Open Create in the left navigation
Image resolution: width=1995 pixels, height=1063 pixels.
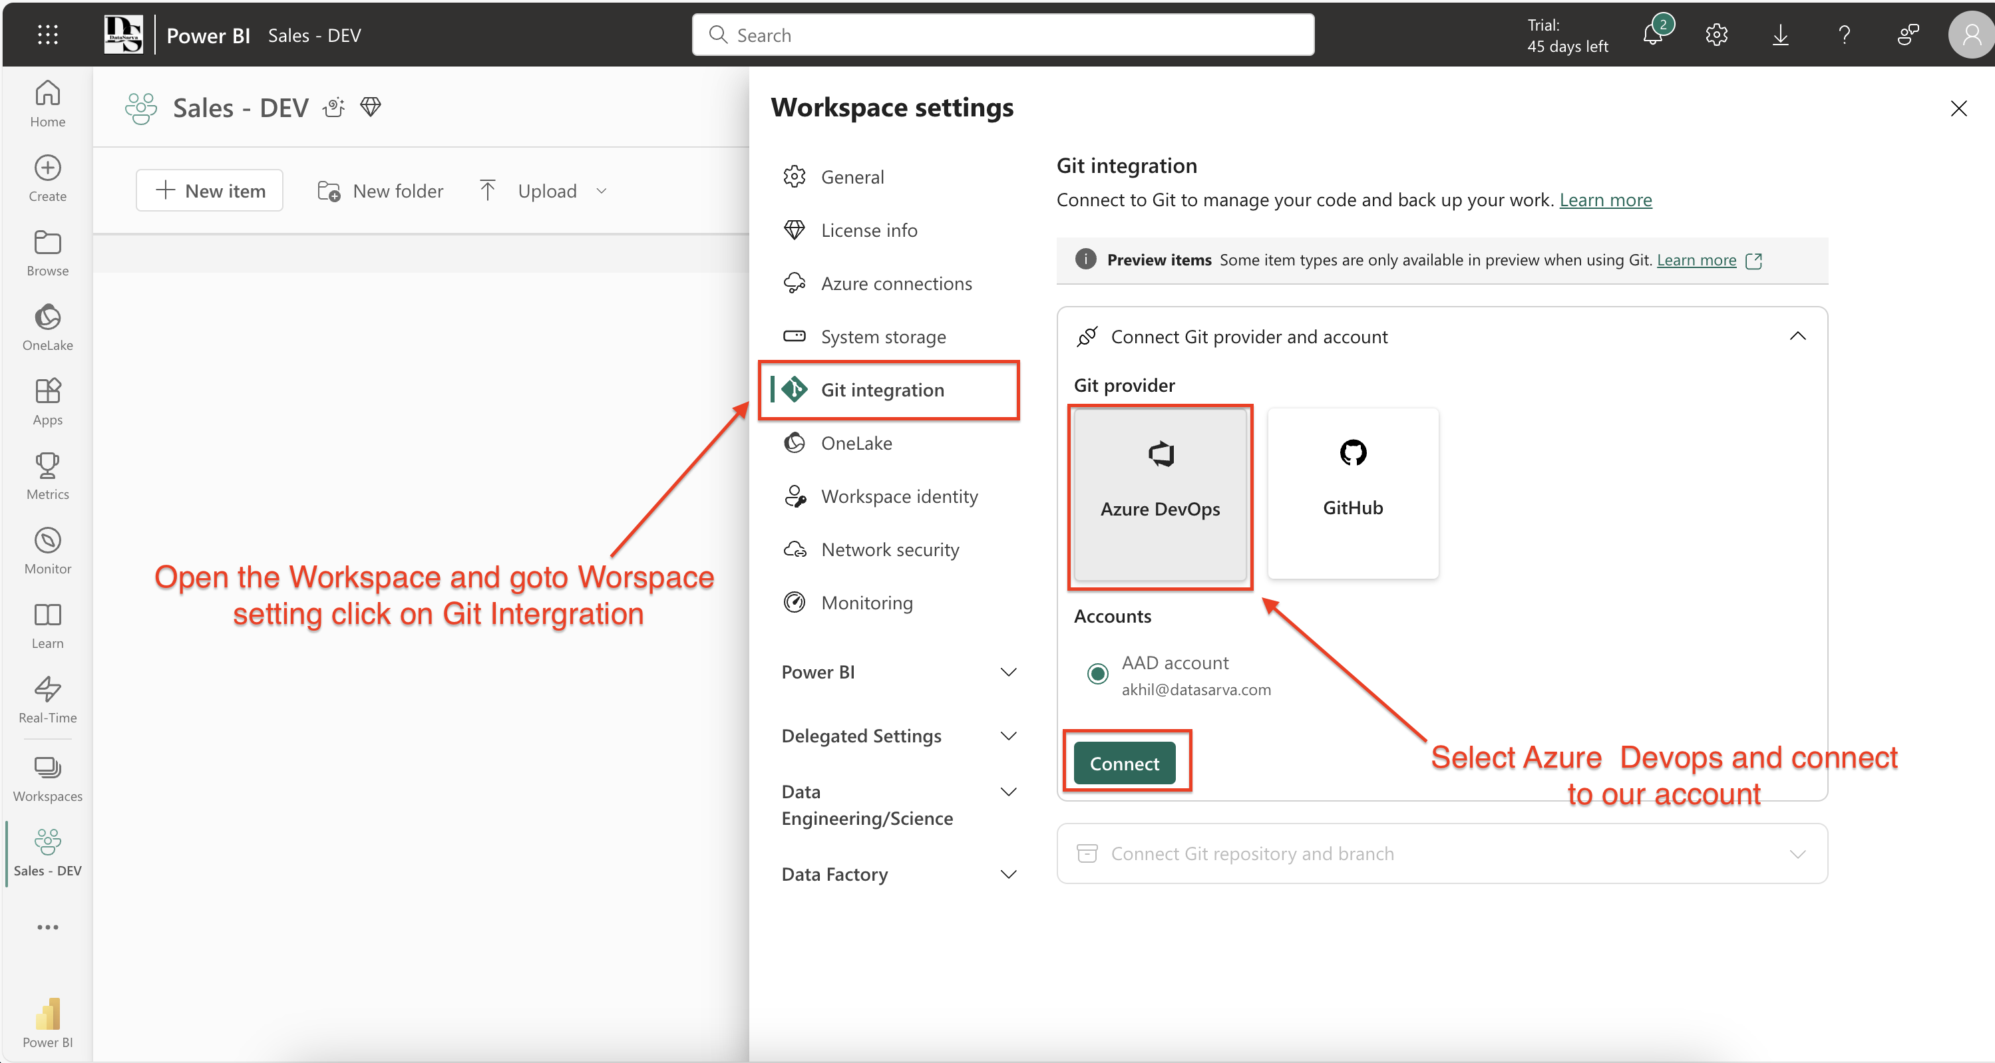click(x=47, y=178)
